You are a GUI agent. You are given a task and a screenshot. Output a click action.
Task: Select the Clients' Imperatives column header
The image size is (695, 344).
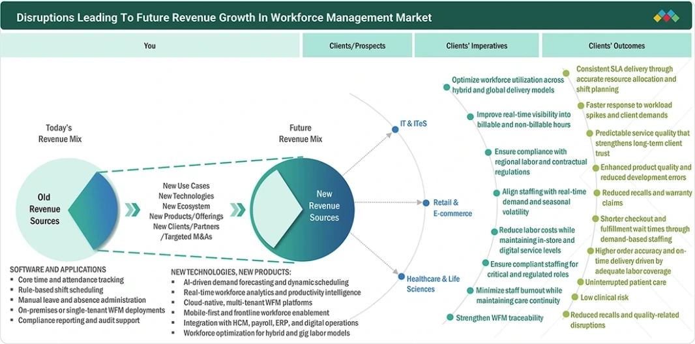point(477,46)
